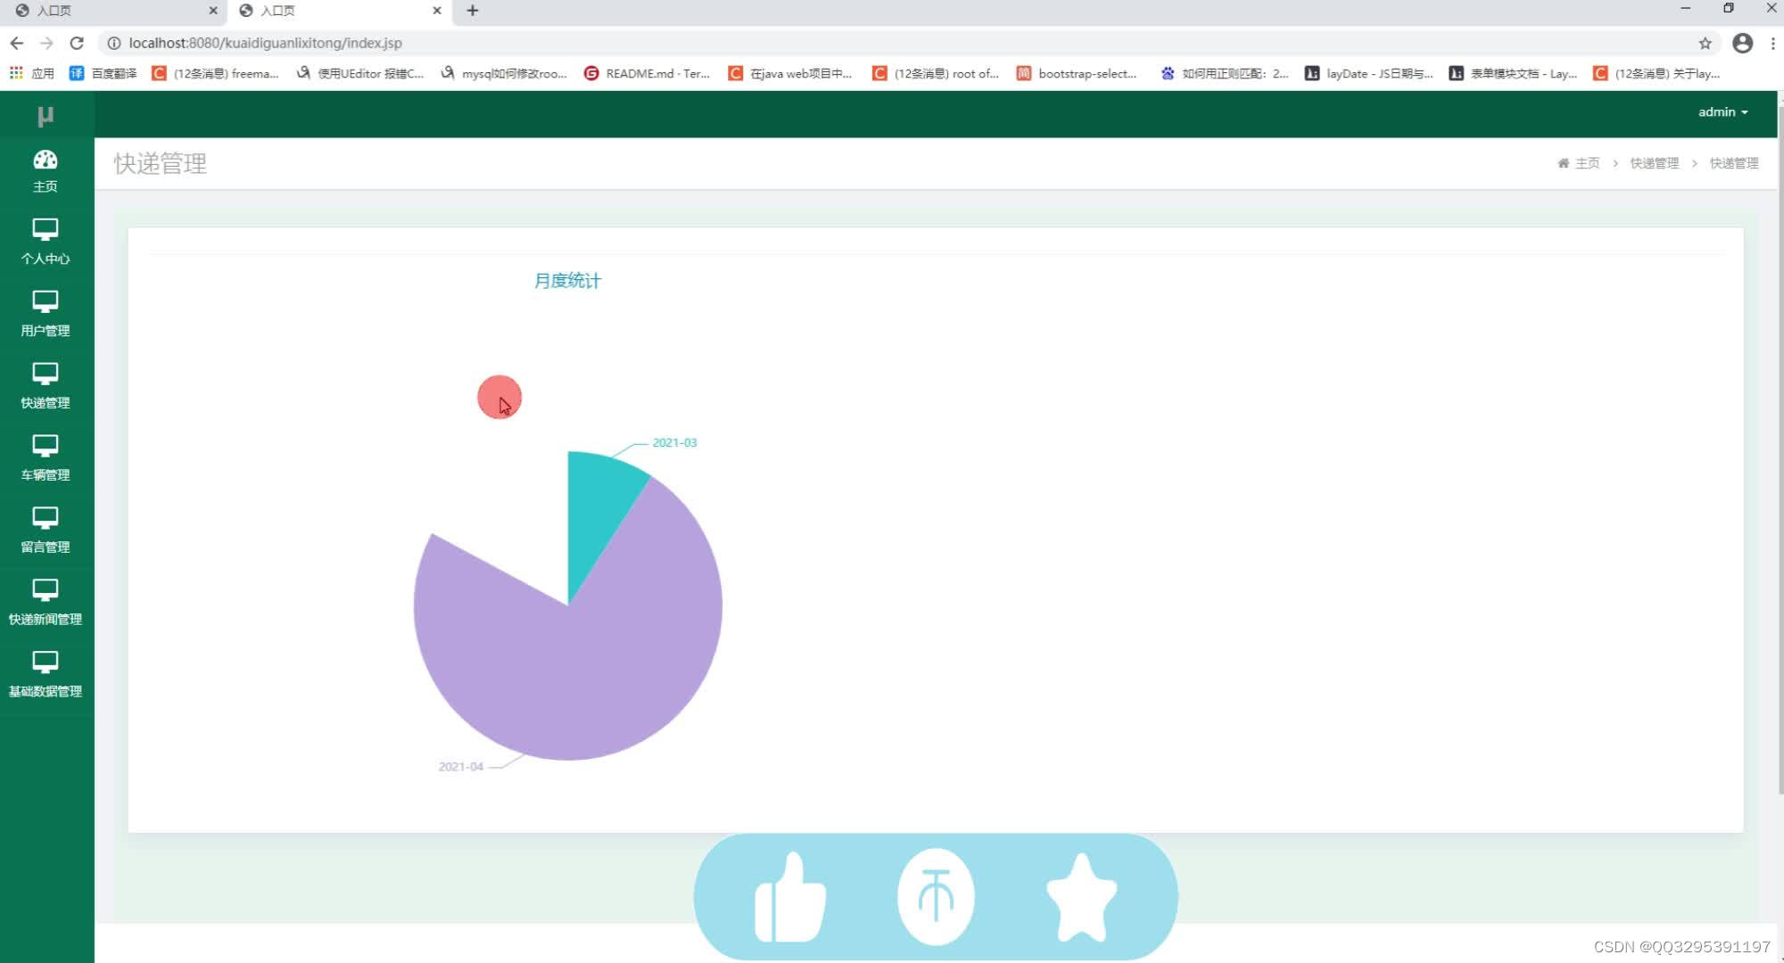Open the 百度翻译 bookmark
Viewport: 1784px width, 963px height.
pyautogui.click(x=103, y=73)
